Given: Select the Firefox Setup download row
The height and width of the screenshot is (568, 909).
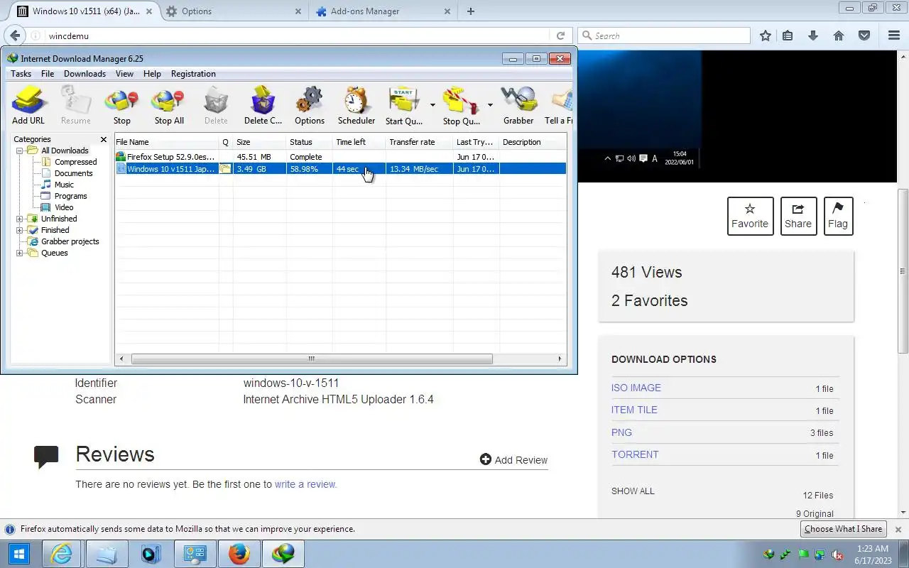Looking at the screenshot, I should pyautogui.click(x=341, y=157).
